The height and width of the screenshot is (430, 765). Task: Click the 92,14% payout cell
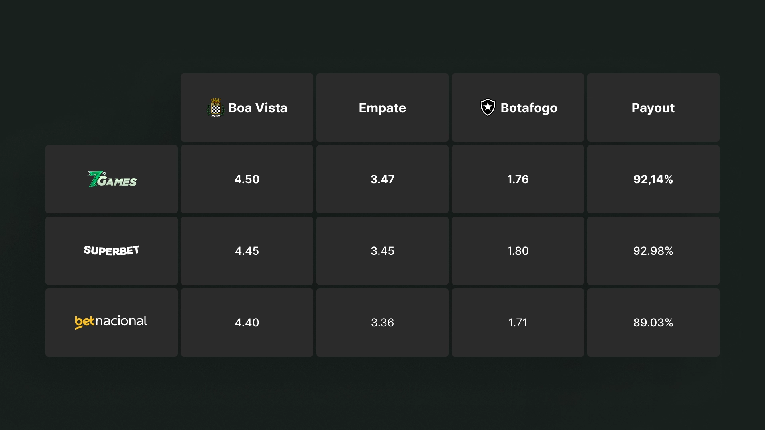(x=653, y=179)
